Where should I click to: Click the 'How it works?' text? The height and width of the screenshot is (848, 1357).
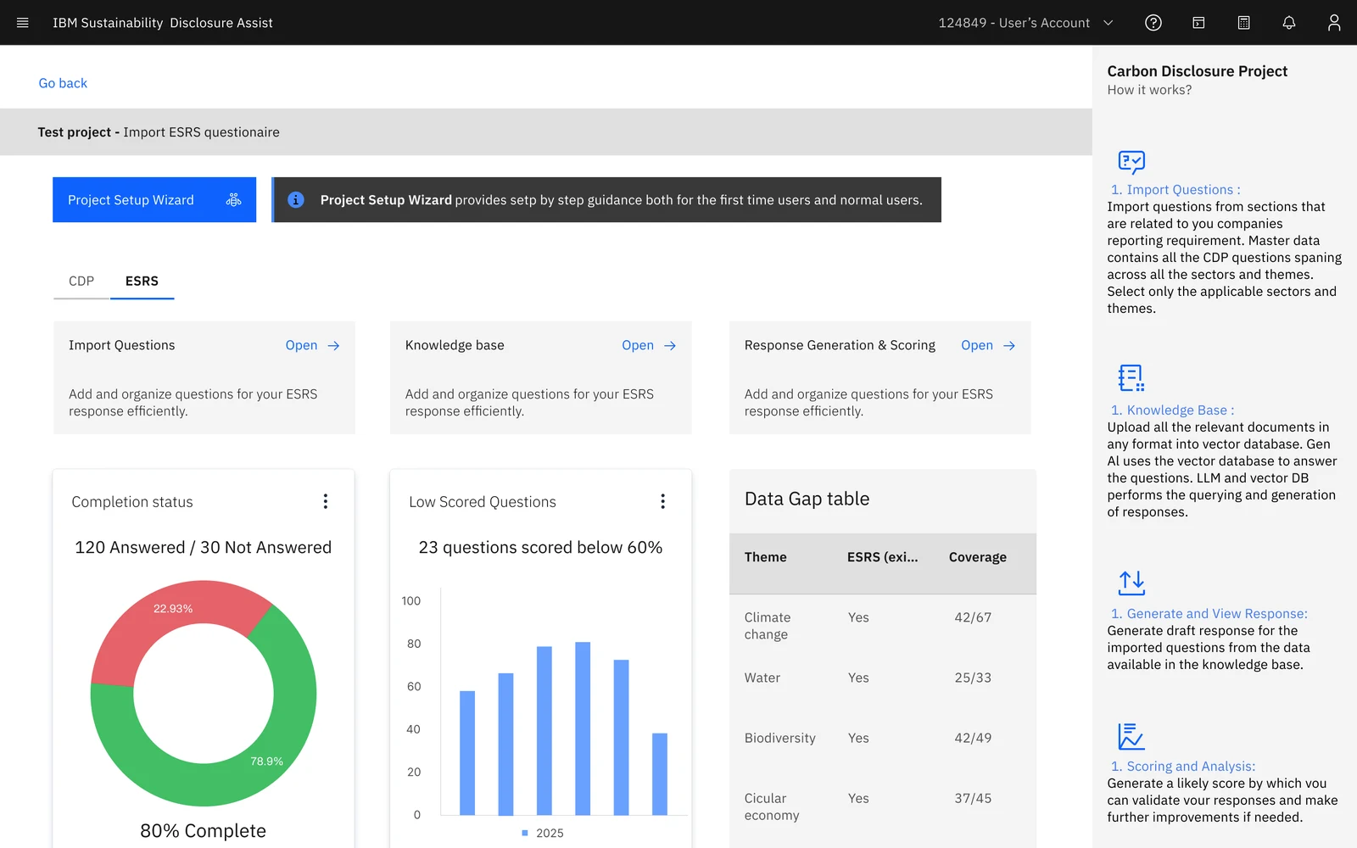pos(1149,90)
